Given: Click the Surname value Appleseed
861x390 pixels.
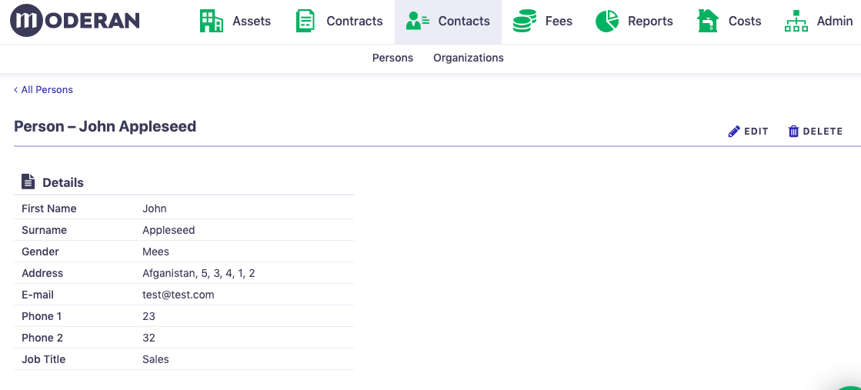Looking at the screenshot, I should pos(169,230).
